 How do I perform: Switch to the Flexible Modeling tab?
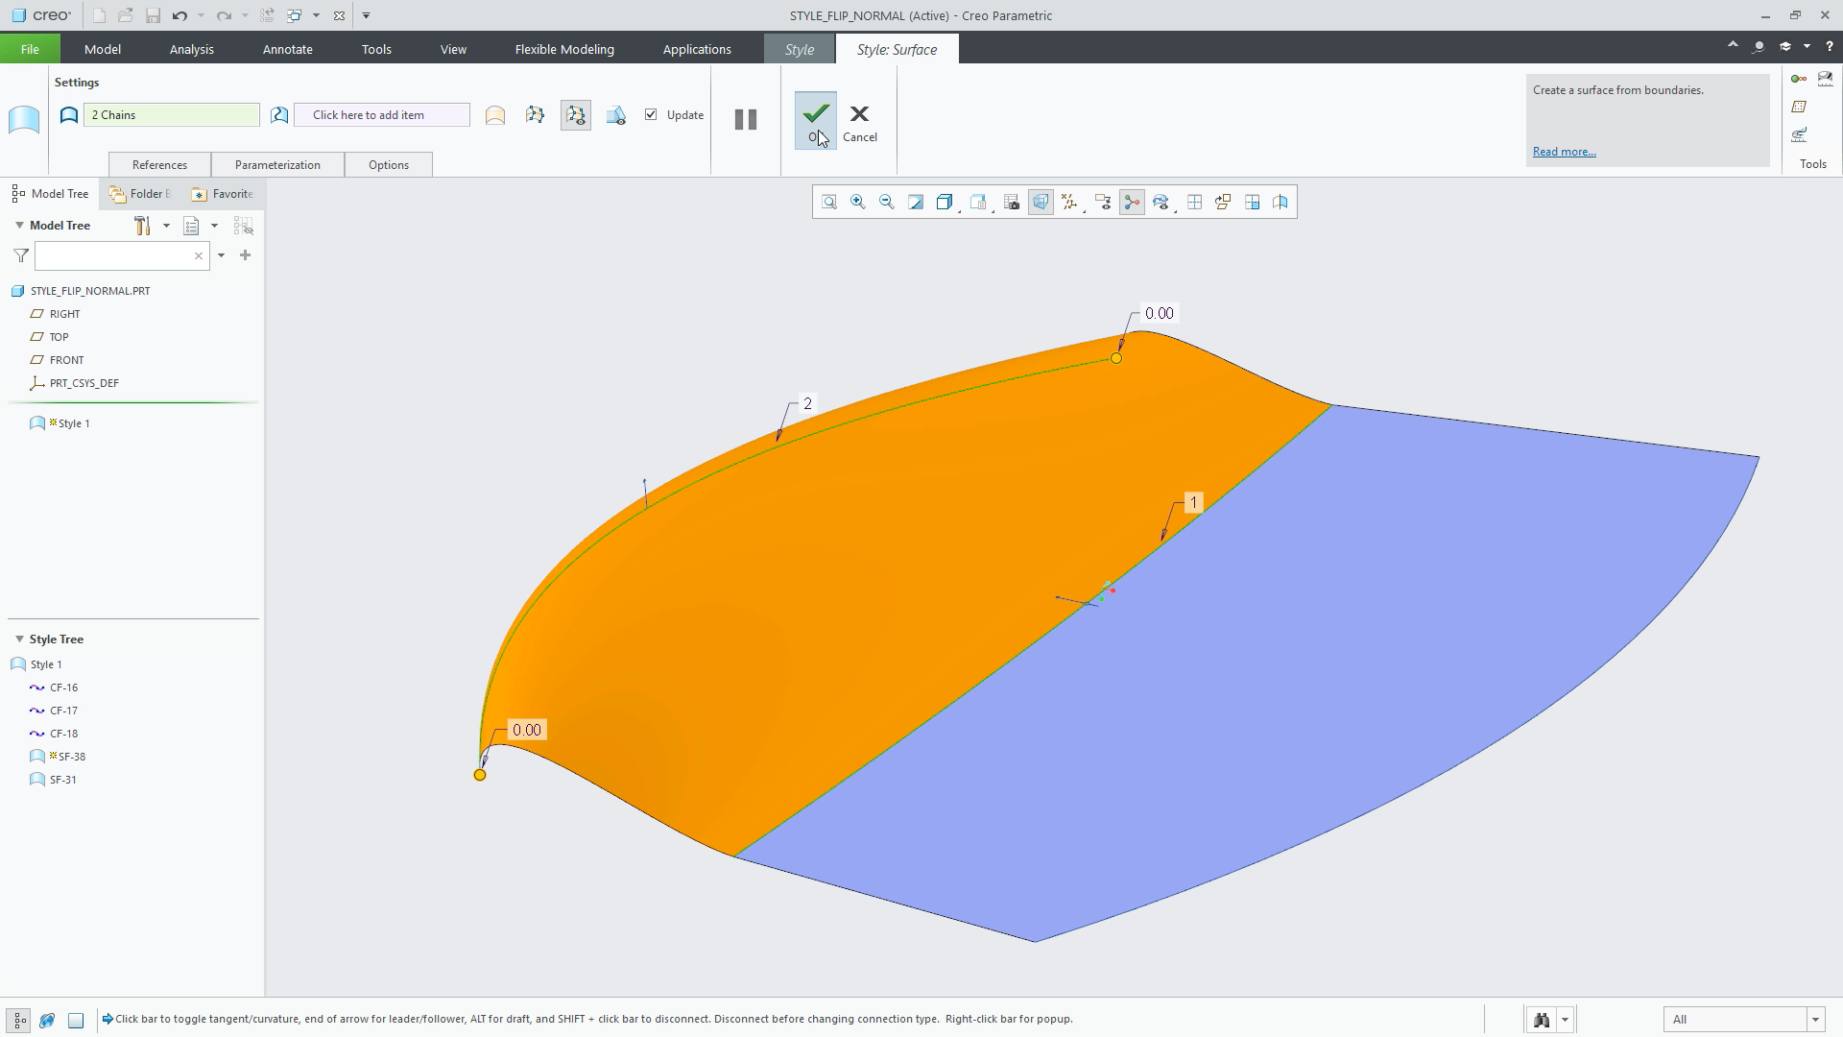564,49
